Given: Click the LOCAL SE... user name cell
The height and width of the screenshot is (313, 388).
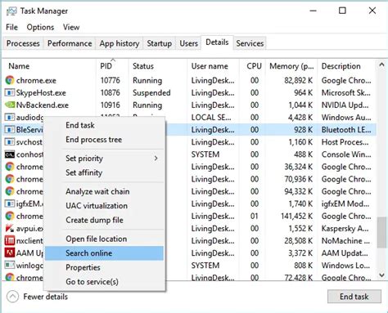Looking at the screenshot, I should (211, 118).
